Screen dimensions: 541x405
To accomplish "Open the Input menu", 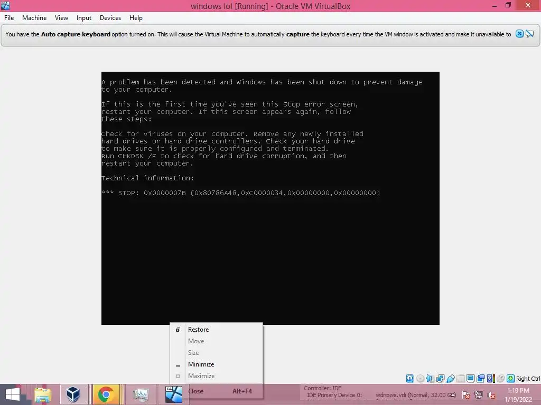I will (84, 18).
